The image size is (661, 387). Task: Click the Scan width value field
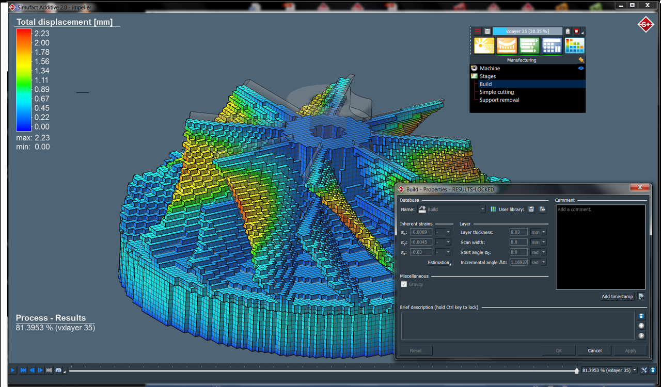click(518, 243)
